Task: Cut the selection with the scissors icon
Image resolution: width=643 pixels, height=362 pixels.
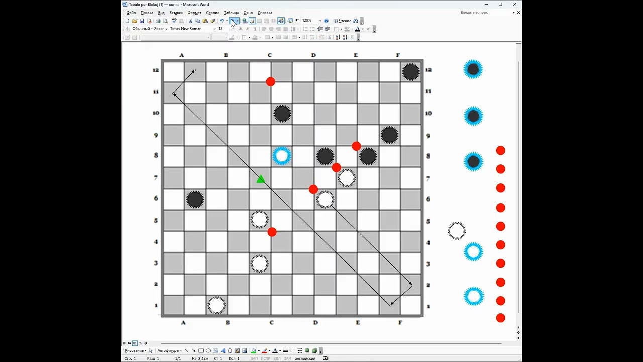Action: tap(190, 21)
